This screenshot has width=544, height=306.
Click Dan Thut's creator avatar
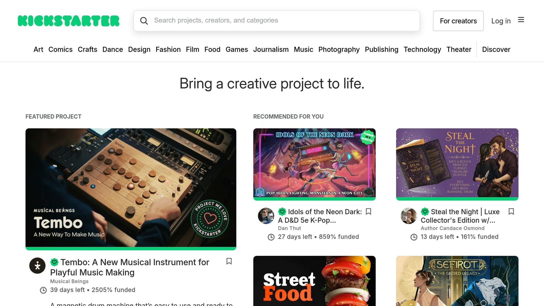coord(266,216)
